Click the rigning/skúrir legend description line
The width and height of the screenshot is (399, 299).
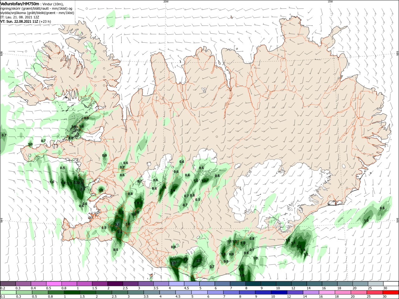pyautogui.click(x=36, y=8)
